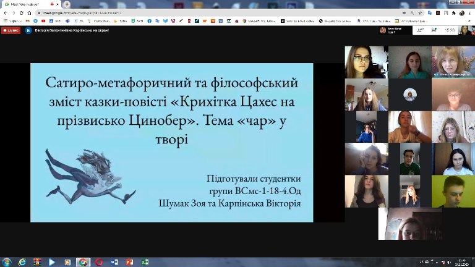Bookmark this page with the star icon
The height and width of the screenshot is (267, 475).
[420, 13]
